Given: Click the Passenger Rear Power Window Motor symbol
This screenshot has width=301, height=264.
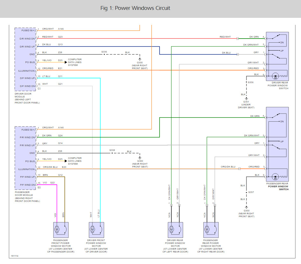Looking at the screenshot, I should [211, 230].
